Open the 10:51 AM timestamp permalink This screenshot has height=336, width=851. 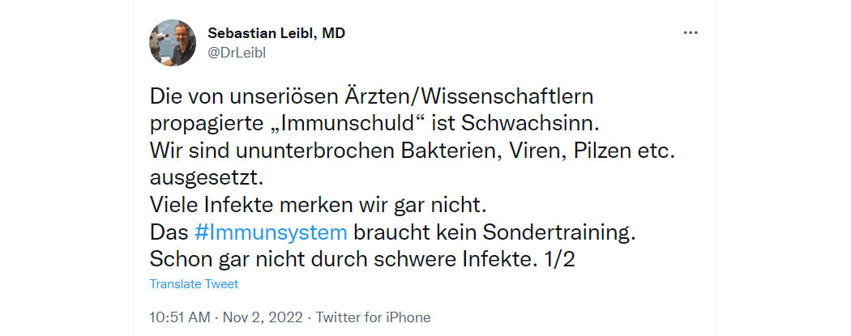pyautogui.click(x=180, y=317)
